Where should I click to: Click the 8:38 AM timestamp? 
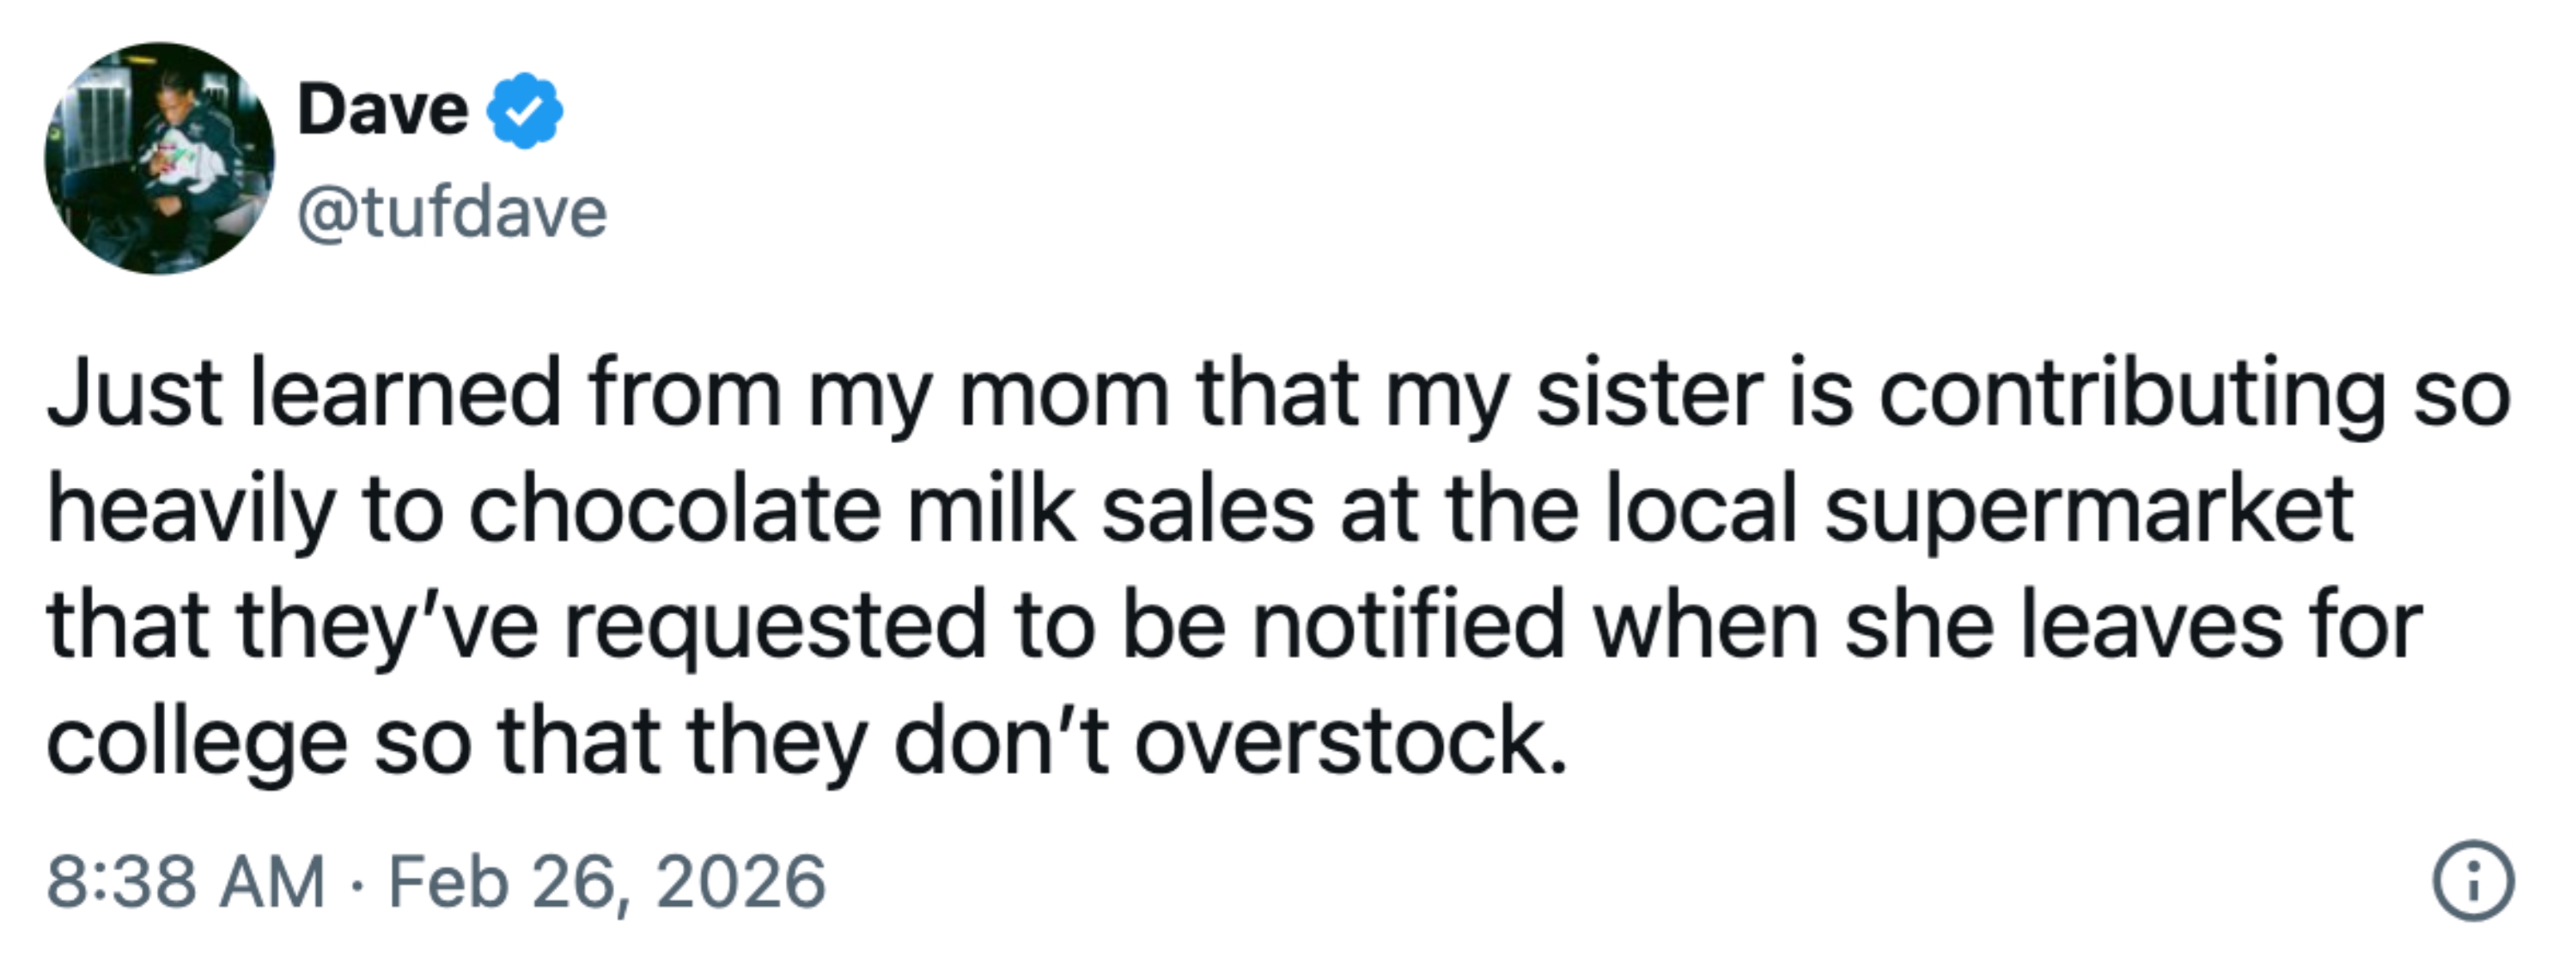click(x=186, y=882)
